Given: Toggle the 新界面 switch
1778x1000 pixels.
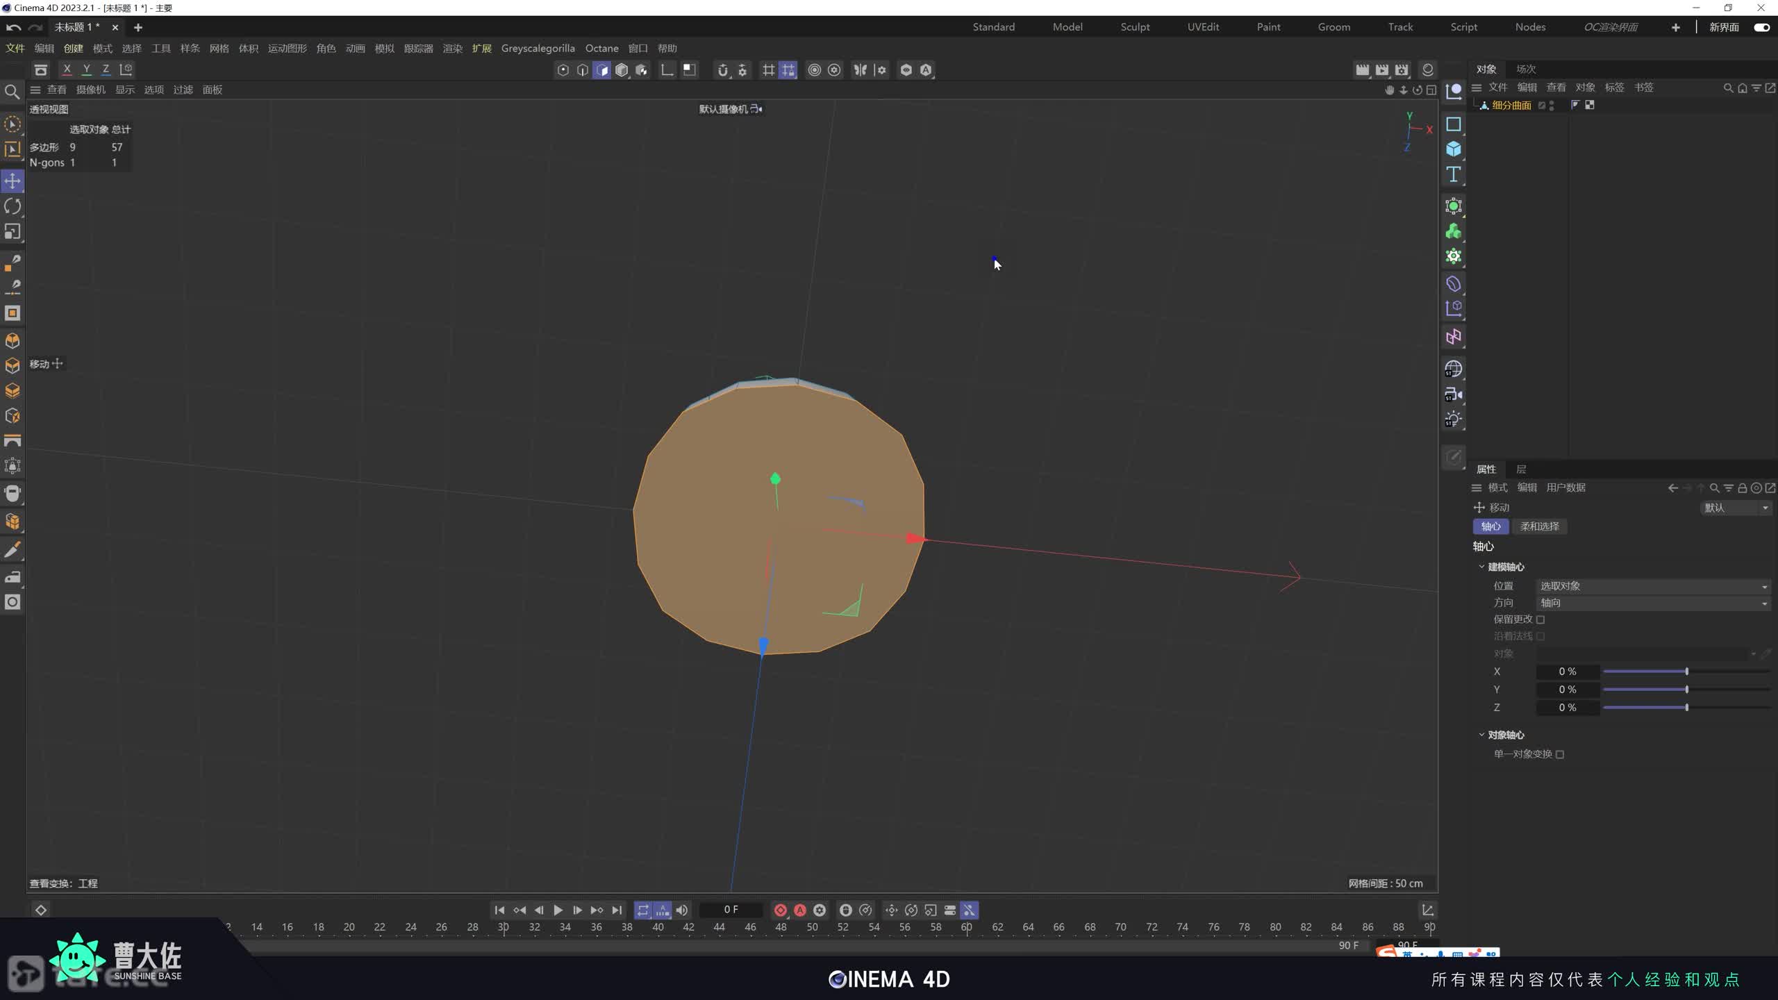Looking at the screenshot, I should 1761,27.
